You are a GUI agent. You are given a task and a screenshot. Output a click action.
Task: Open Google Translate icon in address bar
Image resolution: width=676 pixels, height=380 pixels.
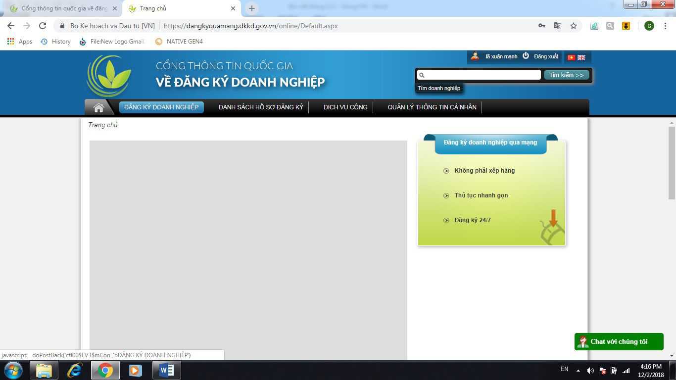pos(558,26)
